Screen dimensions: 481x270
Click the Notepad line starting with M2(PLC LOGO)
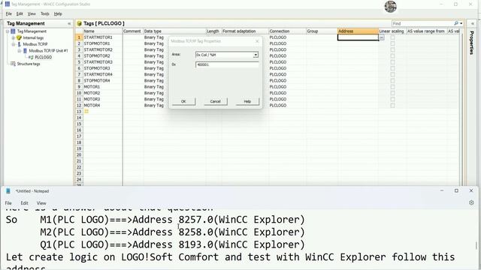tap(172, 232)
